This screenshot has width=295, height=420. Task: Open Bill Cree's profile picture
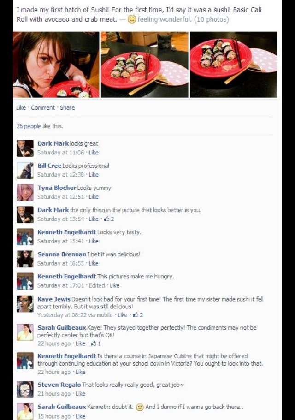tap(25, 171)
